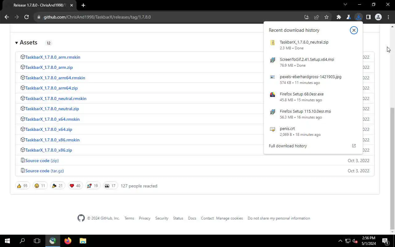This screenshot has height=247, width=395.
Task: Download TaskbarX_1.7.8.0_x64.rmskin
Action: coord(52,119)
